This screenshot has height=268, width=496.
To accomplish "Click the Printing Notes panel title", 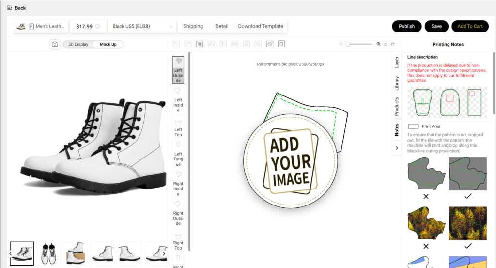I will [448, 44].
